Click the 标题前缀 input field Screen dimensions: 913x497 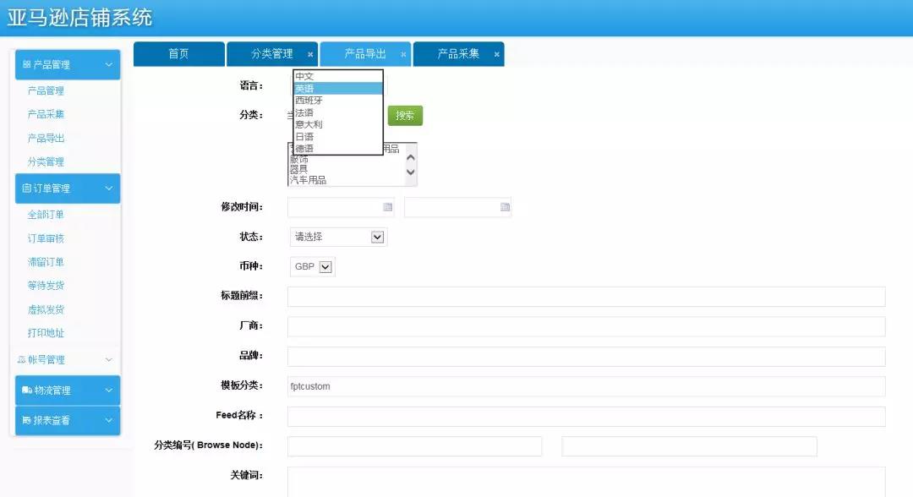point(586,297)
